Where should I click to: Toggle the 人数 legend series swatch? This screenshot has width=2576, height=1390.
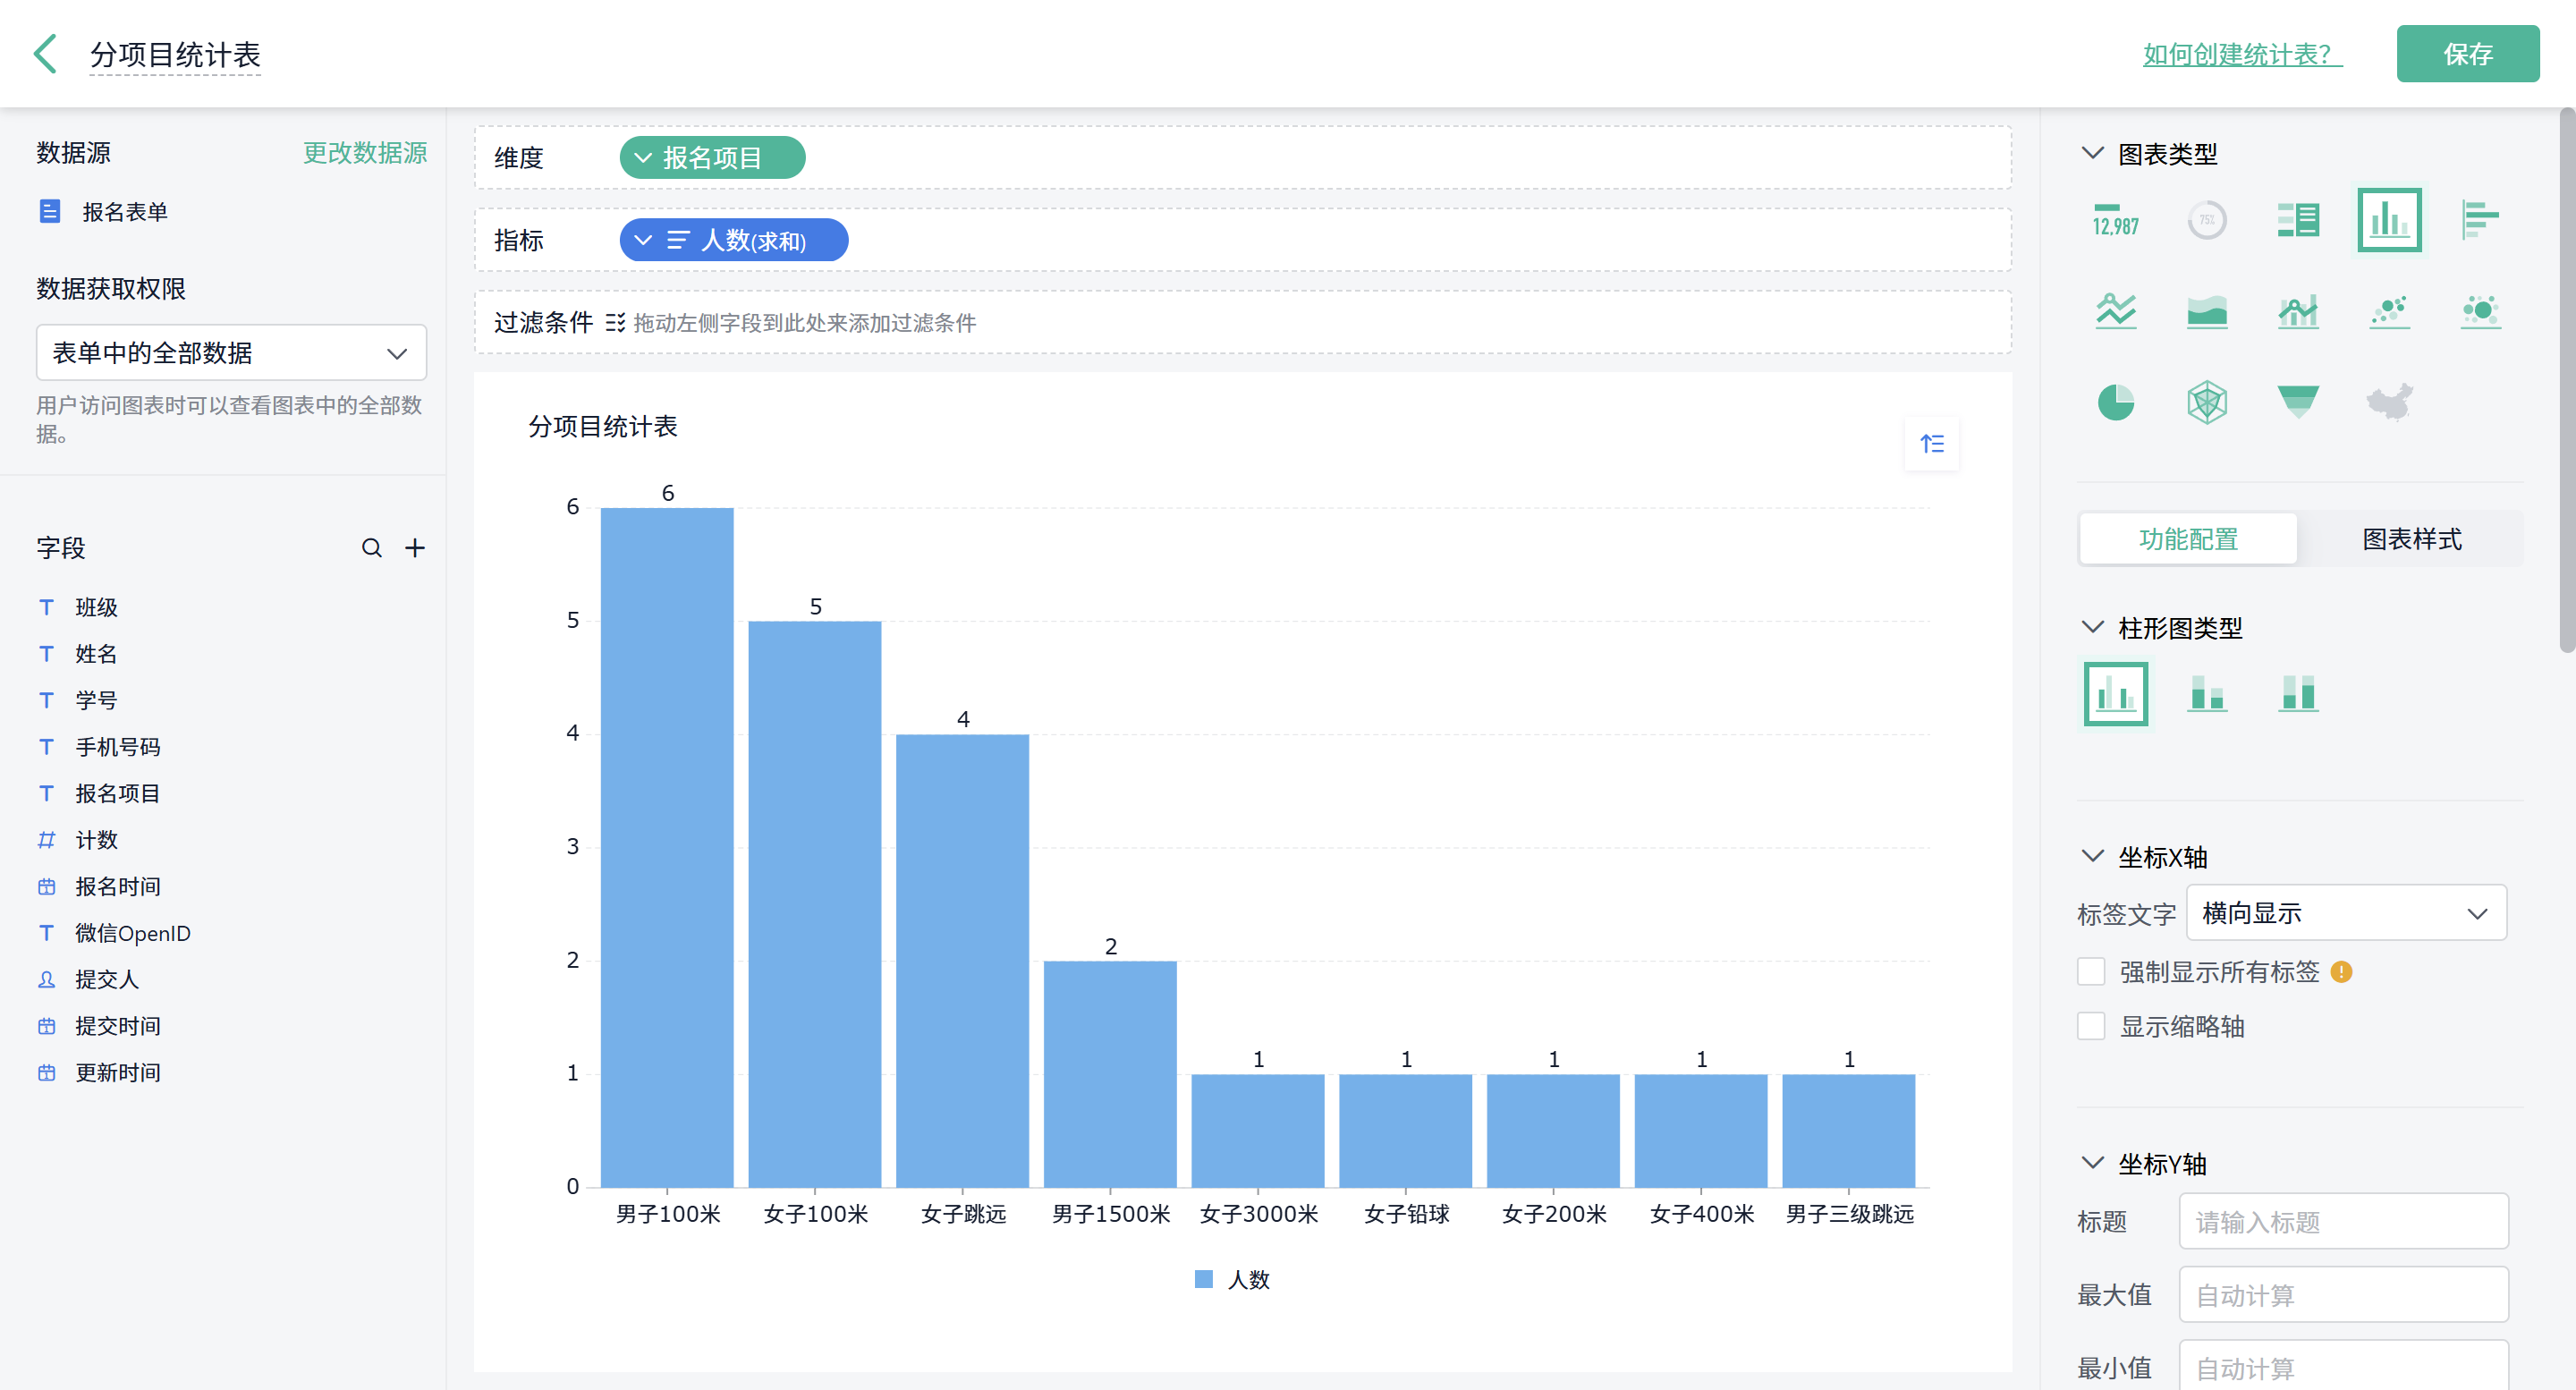pos(1203,1279)
